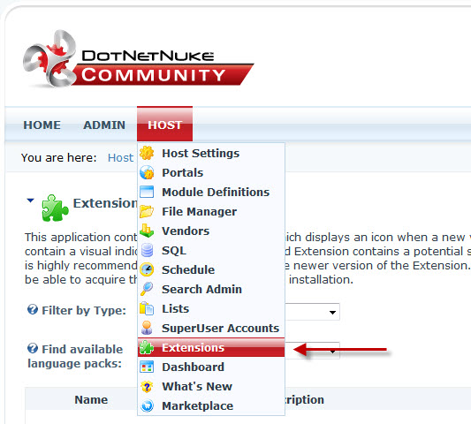Select the HOST menu tab
This screenshot has height=424, width=471.
tap(164, 124)
